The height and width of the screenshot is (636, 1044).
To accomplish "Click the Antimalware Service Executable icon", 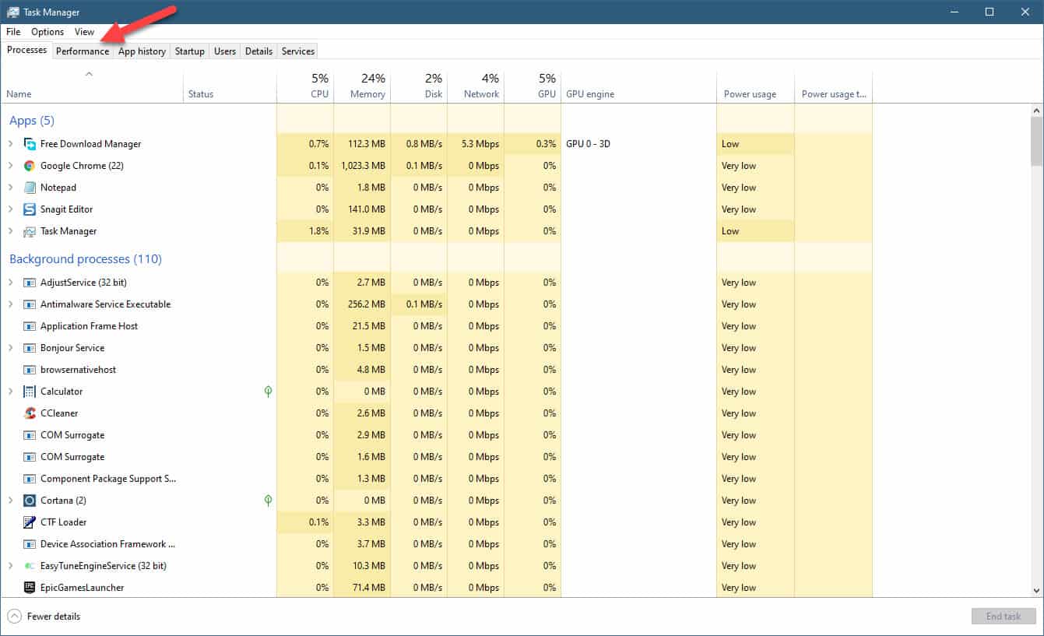I will pyautogui.click(x=30, y=304).
